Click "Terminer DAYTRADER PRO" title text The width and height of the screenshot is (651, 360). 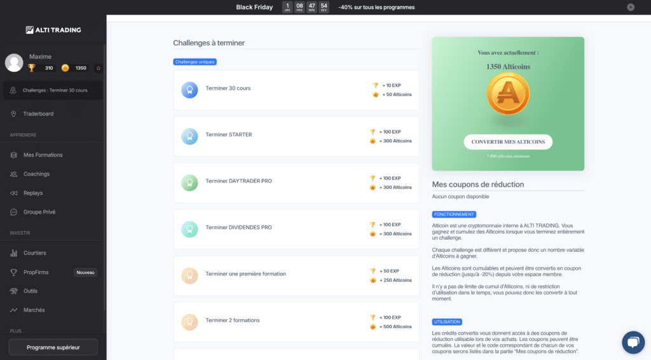[239, 181]
